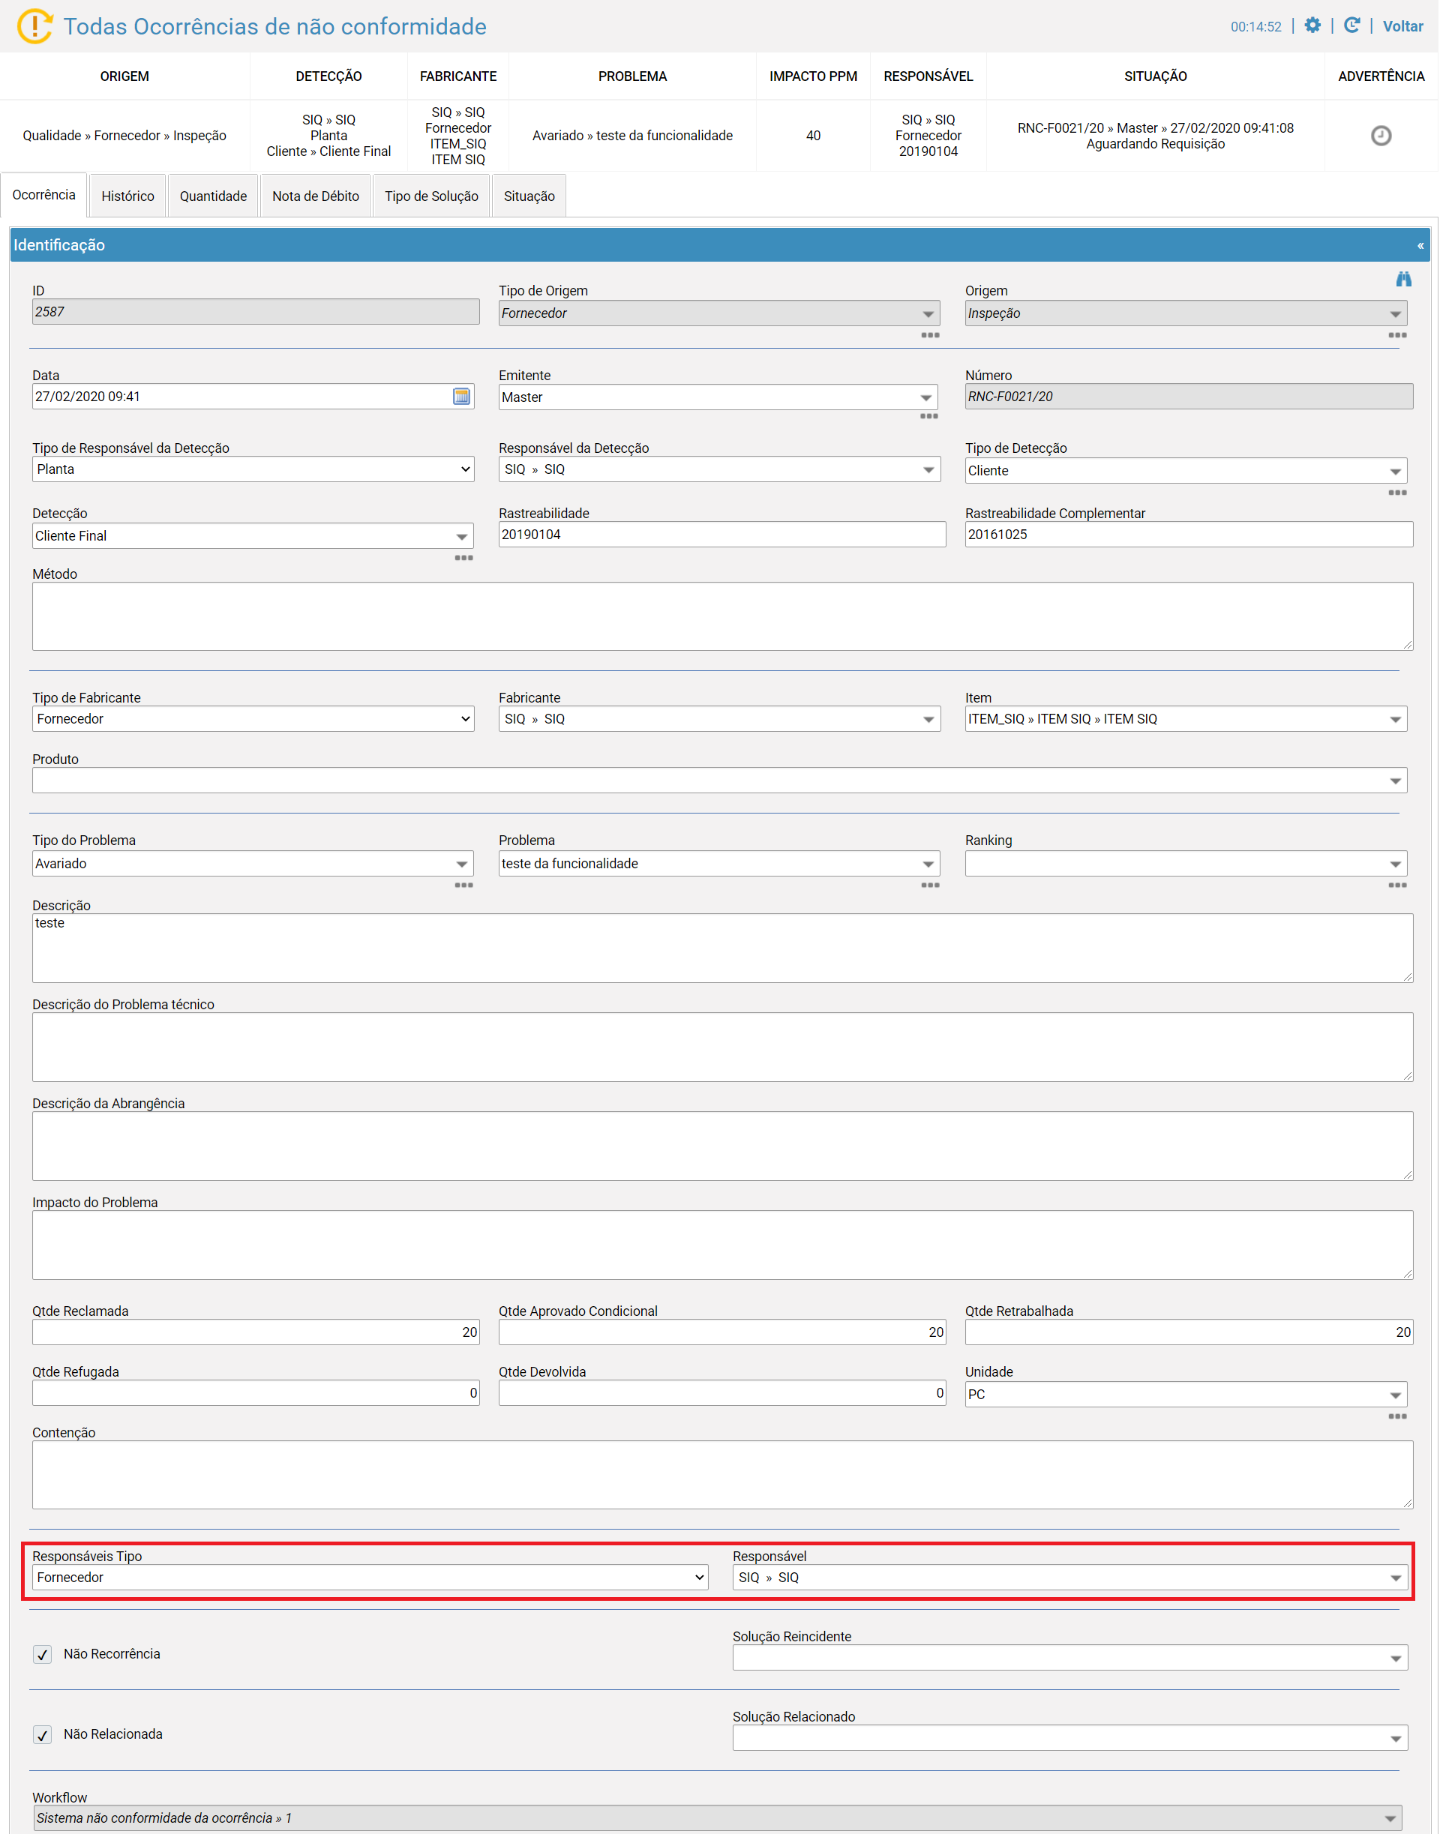
Task: Click the ellipsis under Unidade dropdown
Action: click(1397, 1416)
